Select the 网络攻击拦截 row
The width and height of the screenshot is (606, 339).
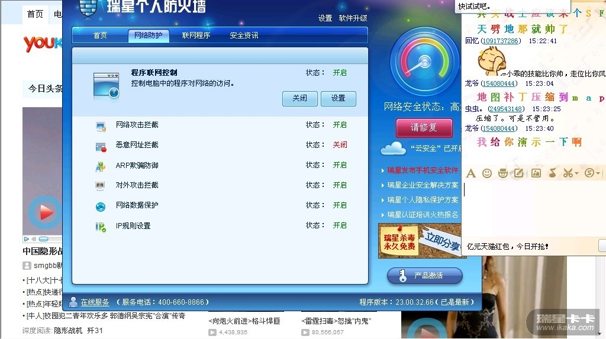pos(220,125)
